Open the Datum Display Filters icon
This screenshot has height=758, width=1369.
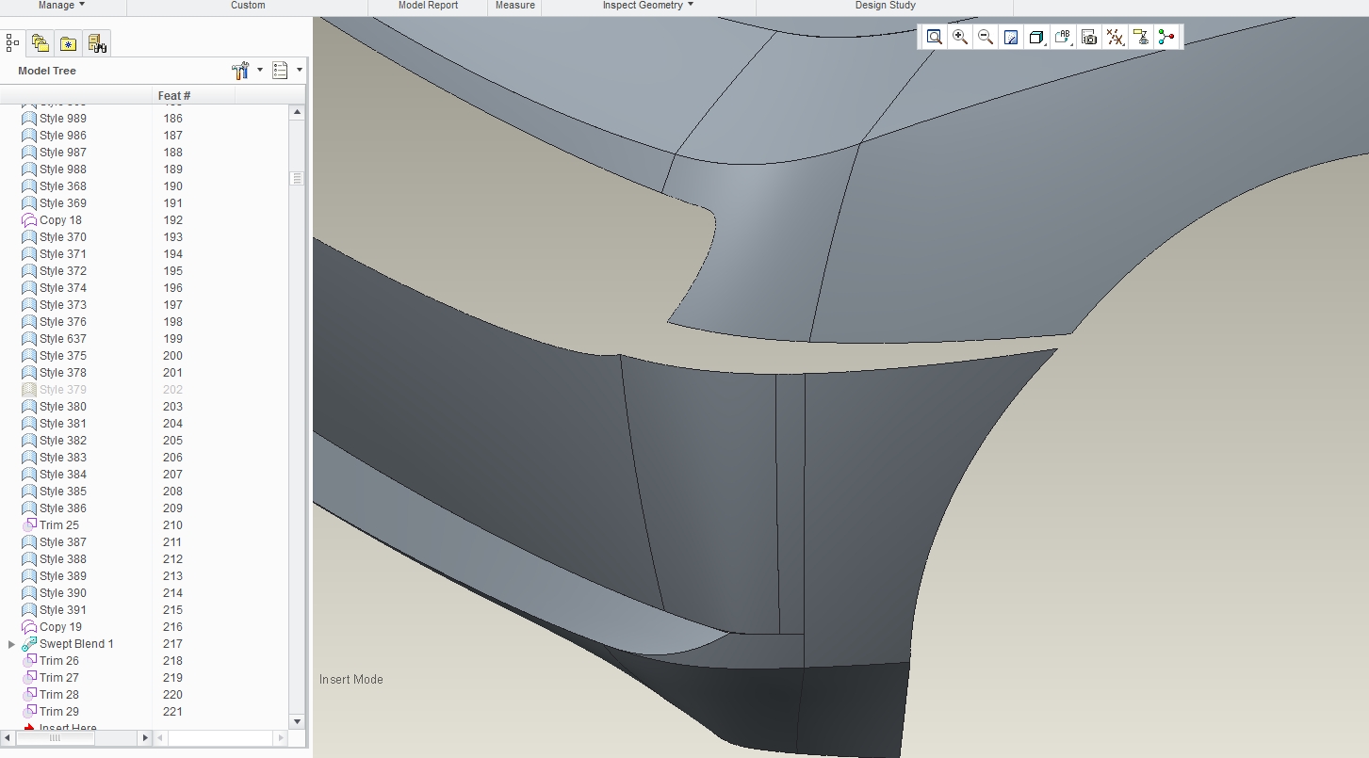[1116, 38]
